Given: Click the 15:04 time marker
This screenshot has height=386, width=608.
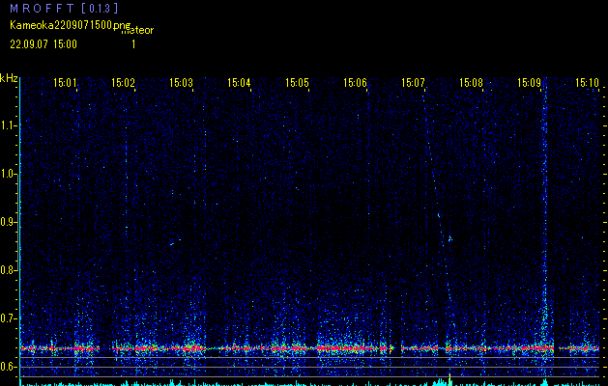Looking at the screenshot, I should (239, 82).
